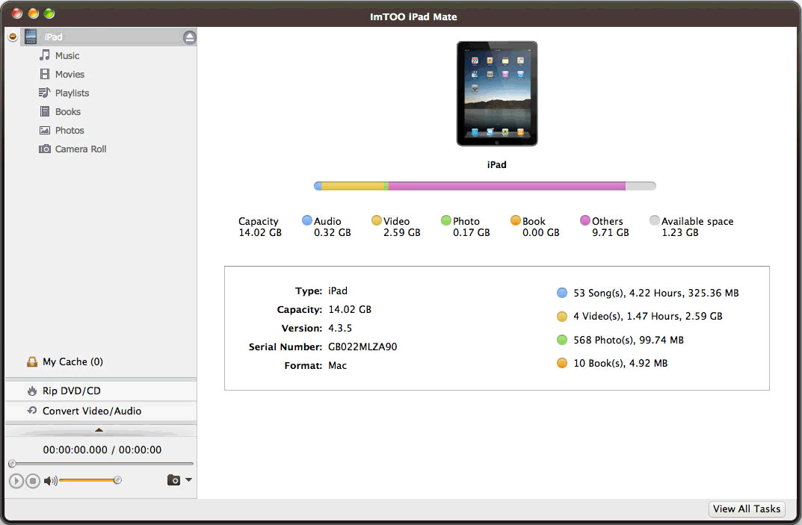Click the Type value 'iPad'
The height and width of the screenshot is (525, 802).
pyautogui.click(x=338, y=291)
